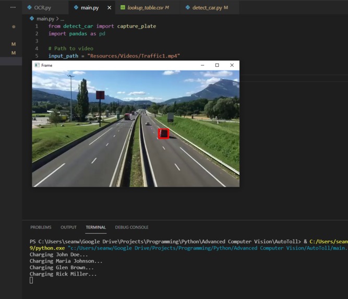Screen dimensions: 348x299
Task: Click the breadcrumb ellipsis after main.py
Action: click(62, 19)
